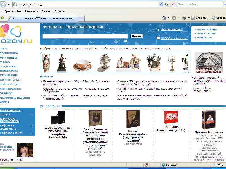Click the envelope icon beside Новое сообщение
This screenshot has width=226, height=169.
158,38
